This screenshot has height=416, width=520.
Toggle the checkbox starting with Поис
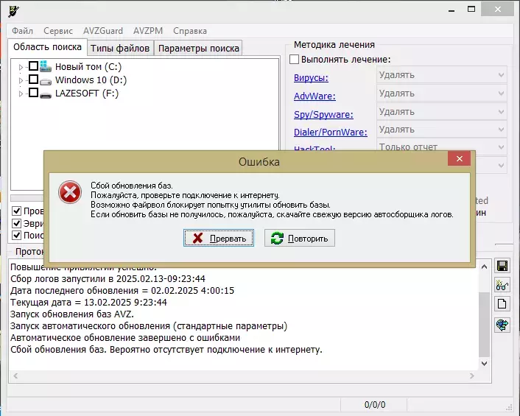click(x=17, y=236)
